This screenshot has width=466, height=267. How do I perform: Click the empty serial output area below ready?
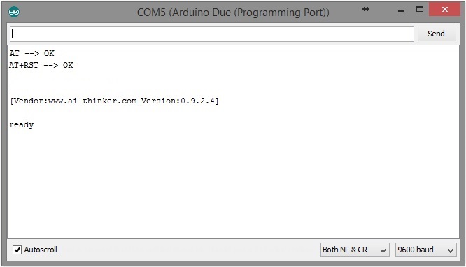pos(233,184)
